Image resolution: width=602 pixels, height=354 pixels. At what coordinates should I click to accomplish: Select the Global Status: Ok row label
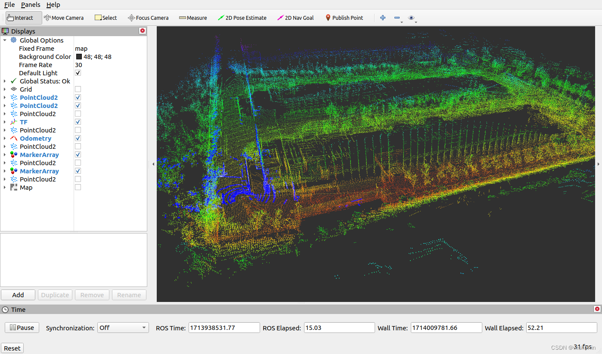coord(45,81)
